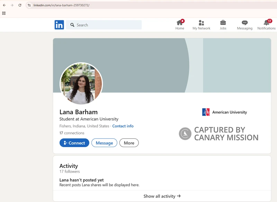This screenshot has height=202, width=277.
Task: Click the magnifier icon in search box
Action: (72, 25)
